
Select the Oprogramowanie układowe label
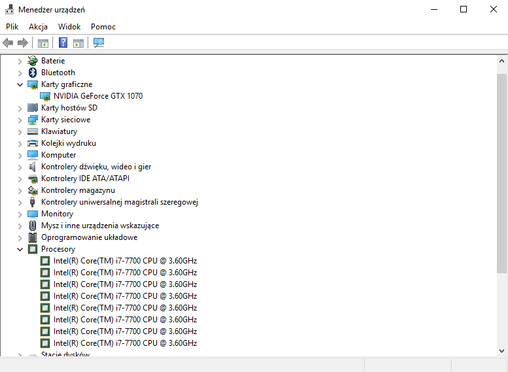(89, 237)
